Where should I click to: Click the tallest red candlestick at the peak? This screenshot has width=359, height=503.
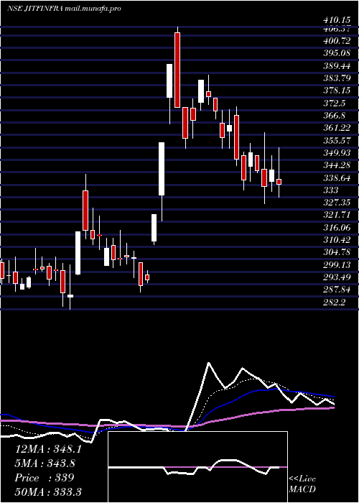click(x=177, y=70)
